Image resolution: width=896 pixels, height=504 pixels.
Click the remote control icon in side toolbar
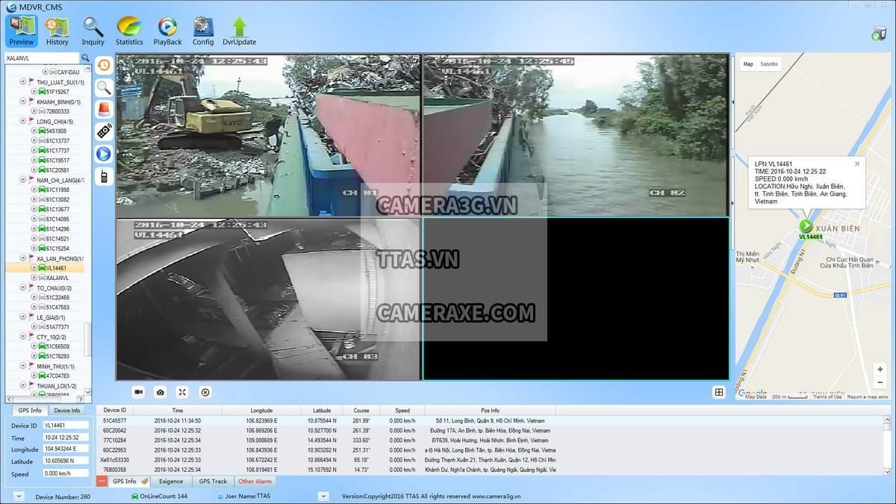coord(104,131)
